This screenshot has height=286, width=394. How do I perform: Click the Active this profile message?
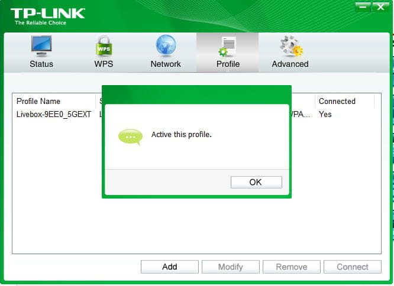click(182, 135)
